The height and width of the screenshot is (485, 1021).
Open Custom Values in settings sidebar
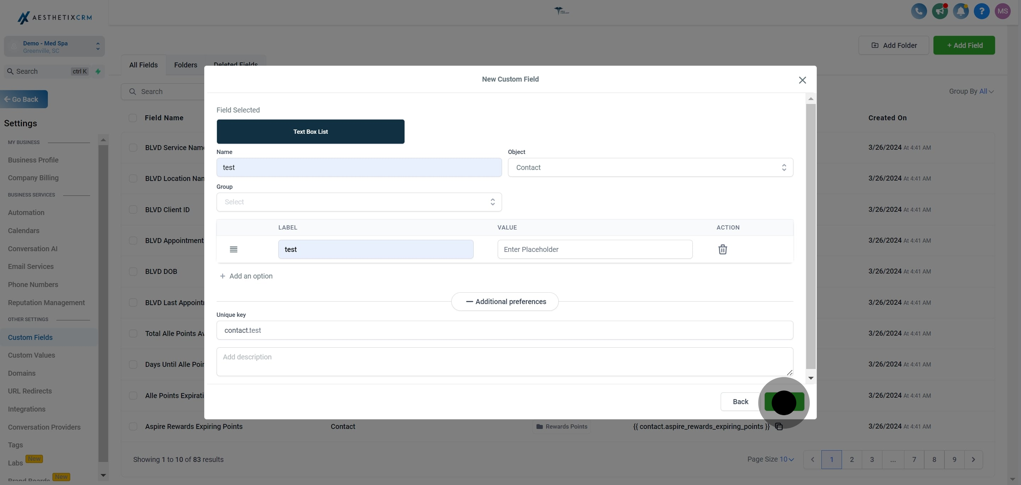(x=31, y=355)
